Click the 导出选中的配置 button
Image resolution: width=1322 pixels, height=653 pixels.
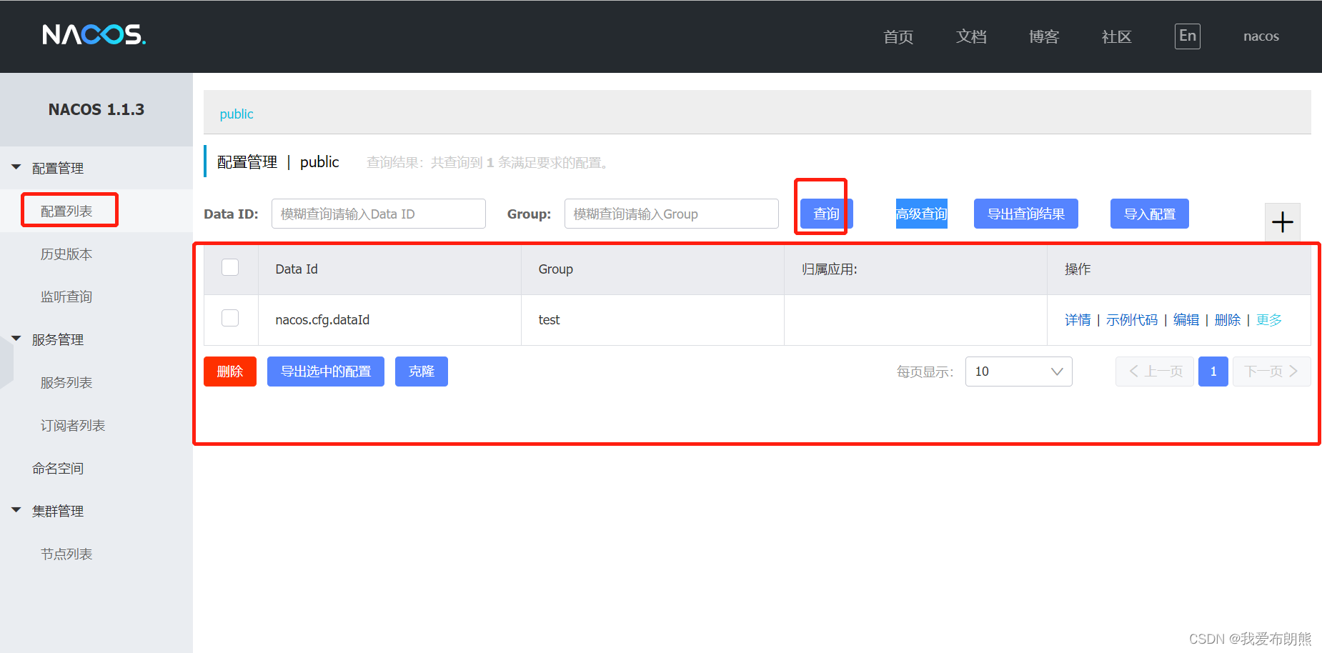point(326,372)
